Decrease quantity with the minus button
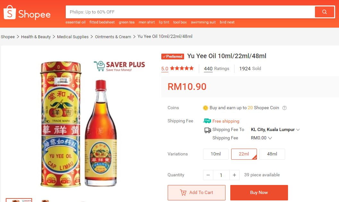339x202 pixels. (208, 175)
